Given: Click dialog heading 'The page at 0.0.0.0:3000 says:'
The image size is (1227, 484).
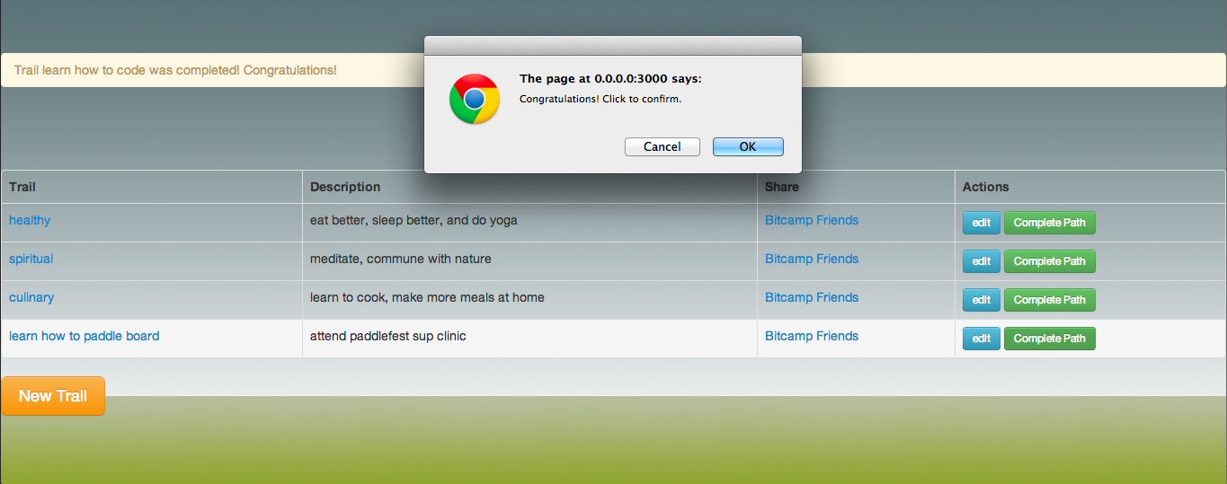Looking at the screenshot, I should pos(610,79).
